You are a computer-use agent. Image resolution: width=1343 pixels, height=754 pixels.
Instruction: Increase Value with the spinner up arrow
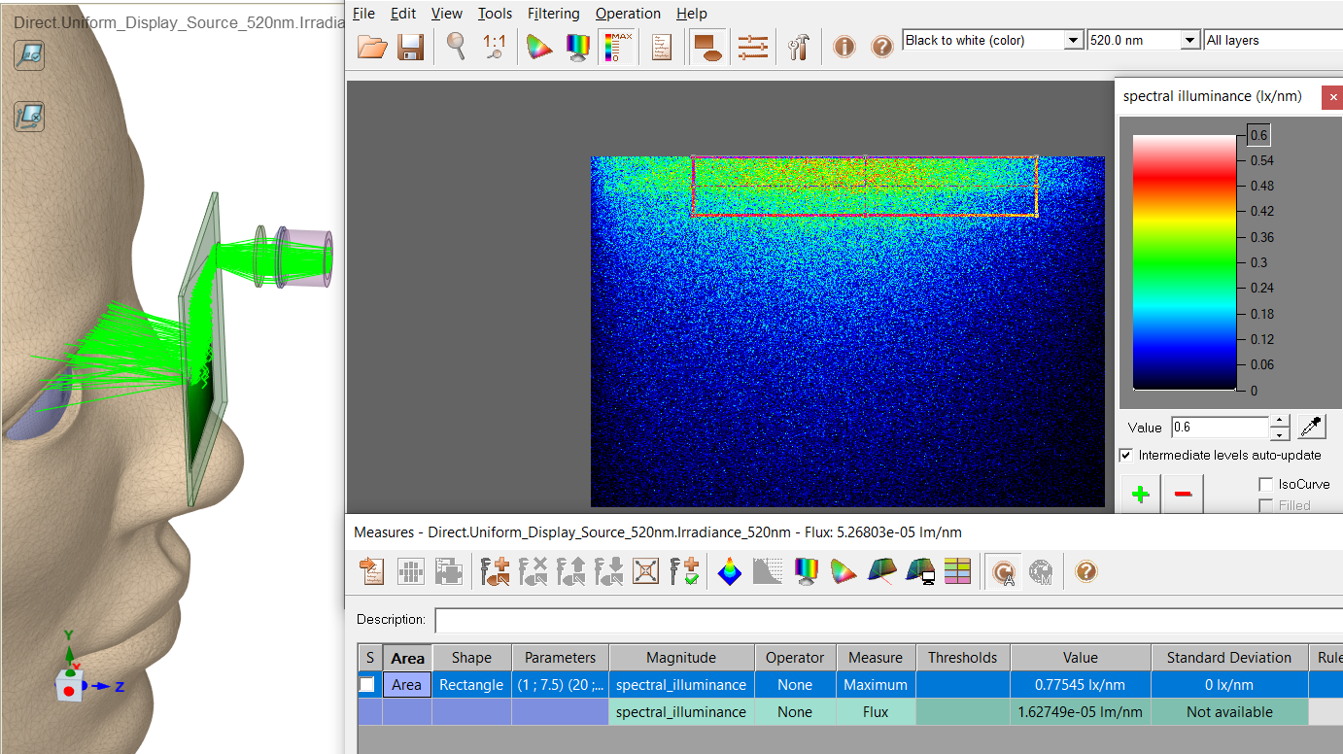tap(1281, 422)
